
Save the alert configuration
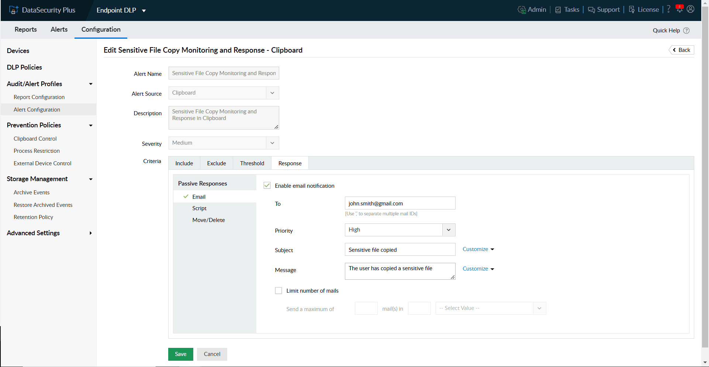pyautogui.click(x=181, y=354)
